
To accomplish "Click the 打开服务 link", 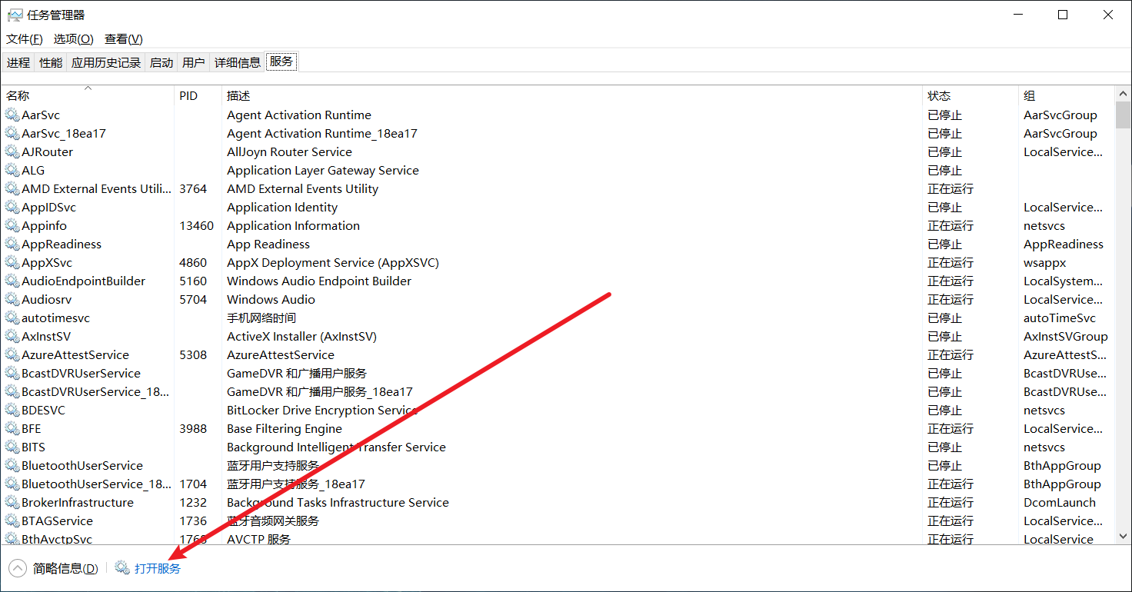I will (x=158, y=569).
